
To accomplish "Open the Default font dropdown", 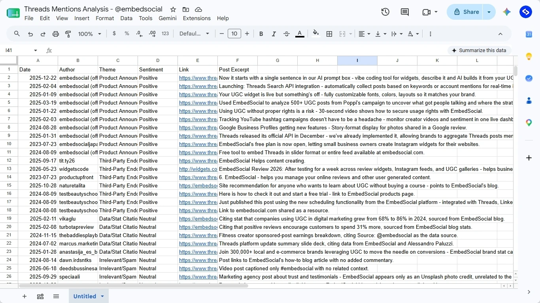I will (x=194, y=34).
